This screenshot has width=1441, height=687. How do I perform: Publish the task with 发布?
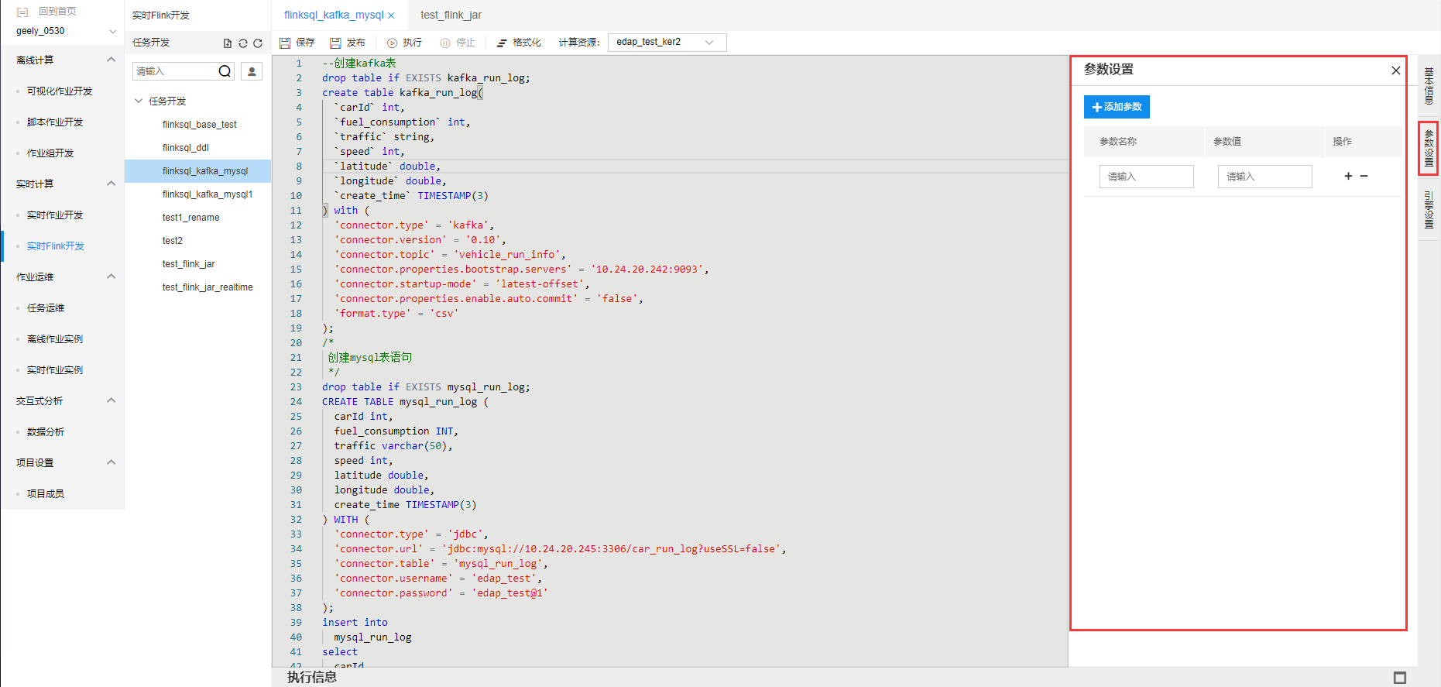click(348, 43)
